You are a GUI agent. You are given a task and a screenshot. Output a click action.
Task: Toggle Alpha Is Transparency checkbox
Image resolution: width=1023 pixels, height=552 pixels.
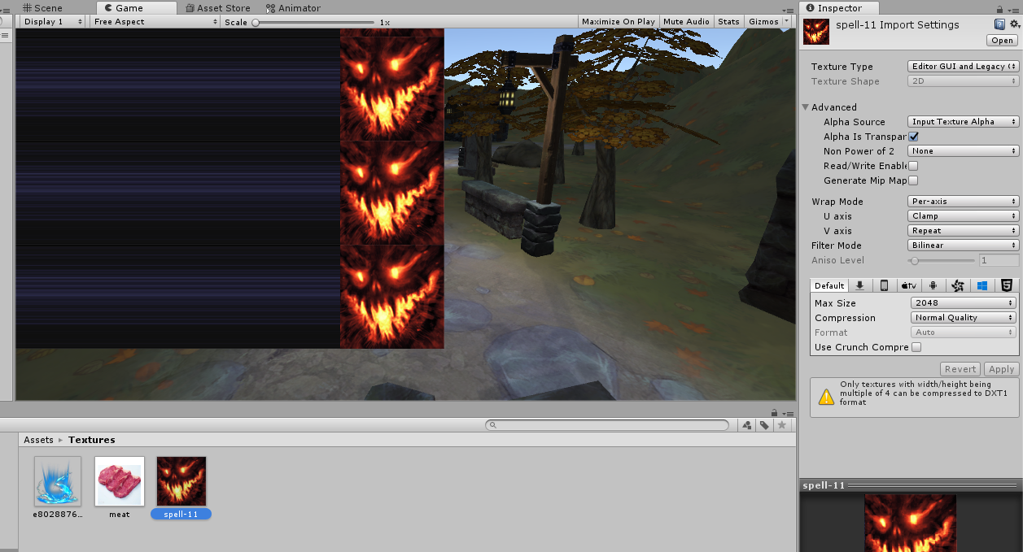pyautogui.click(x=913, y=137)
